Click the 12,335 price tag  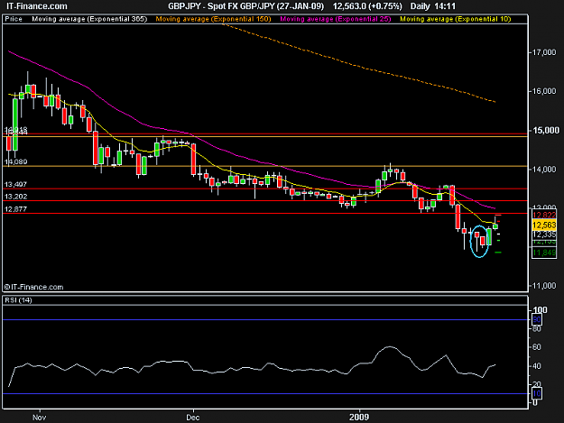544,234
